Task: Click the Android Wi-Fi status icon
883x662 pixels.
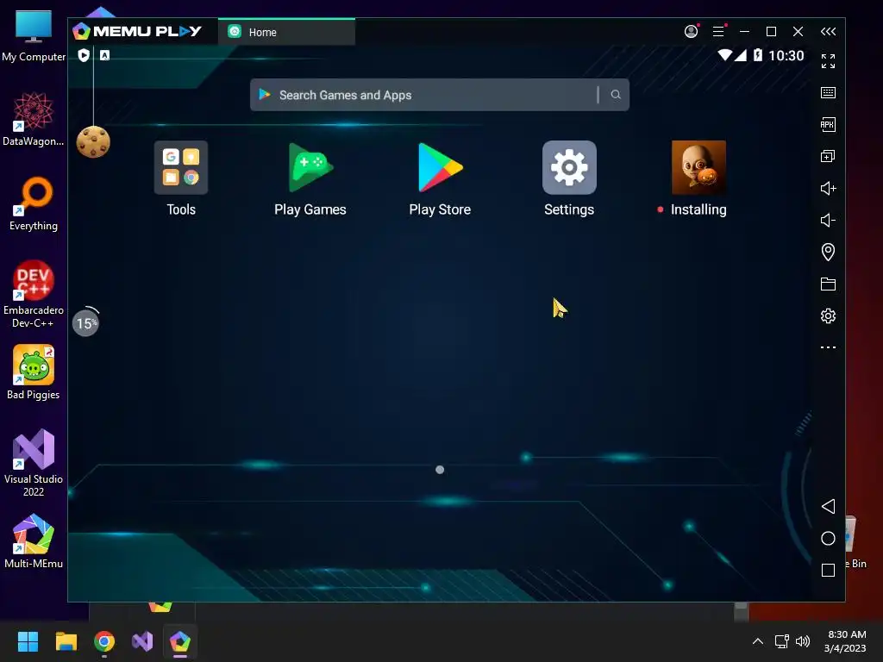Action: 724,55
